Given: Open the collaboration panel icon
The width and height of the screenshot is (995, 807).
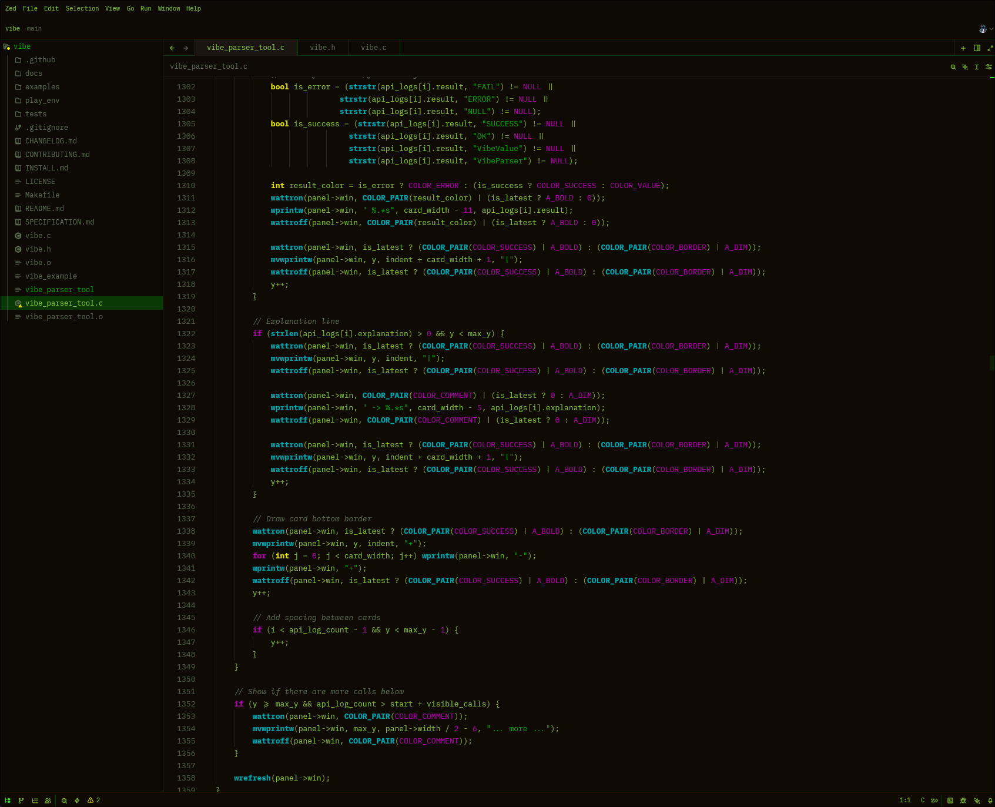Looking at the screenshot, I should coord(48,800).
